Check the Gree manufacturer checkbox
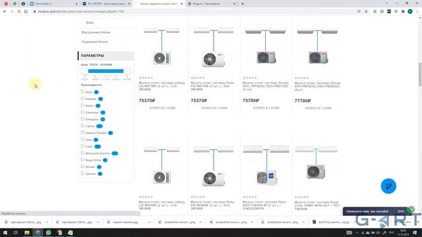Screen dimensions: 422x237 point(82,139)
